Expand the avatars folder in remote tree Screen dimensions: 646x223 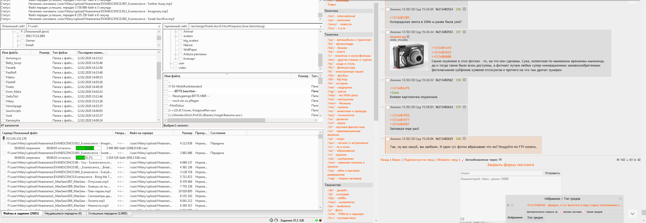pos(176,36)
